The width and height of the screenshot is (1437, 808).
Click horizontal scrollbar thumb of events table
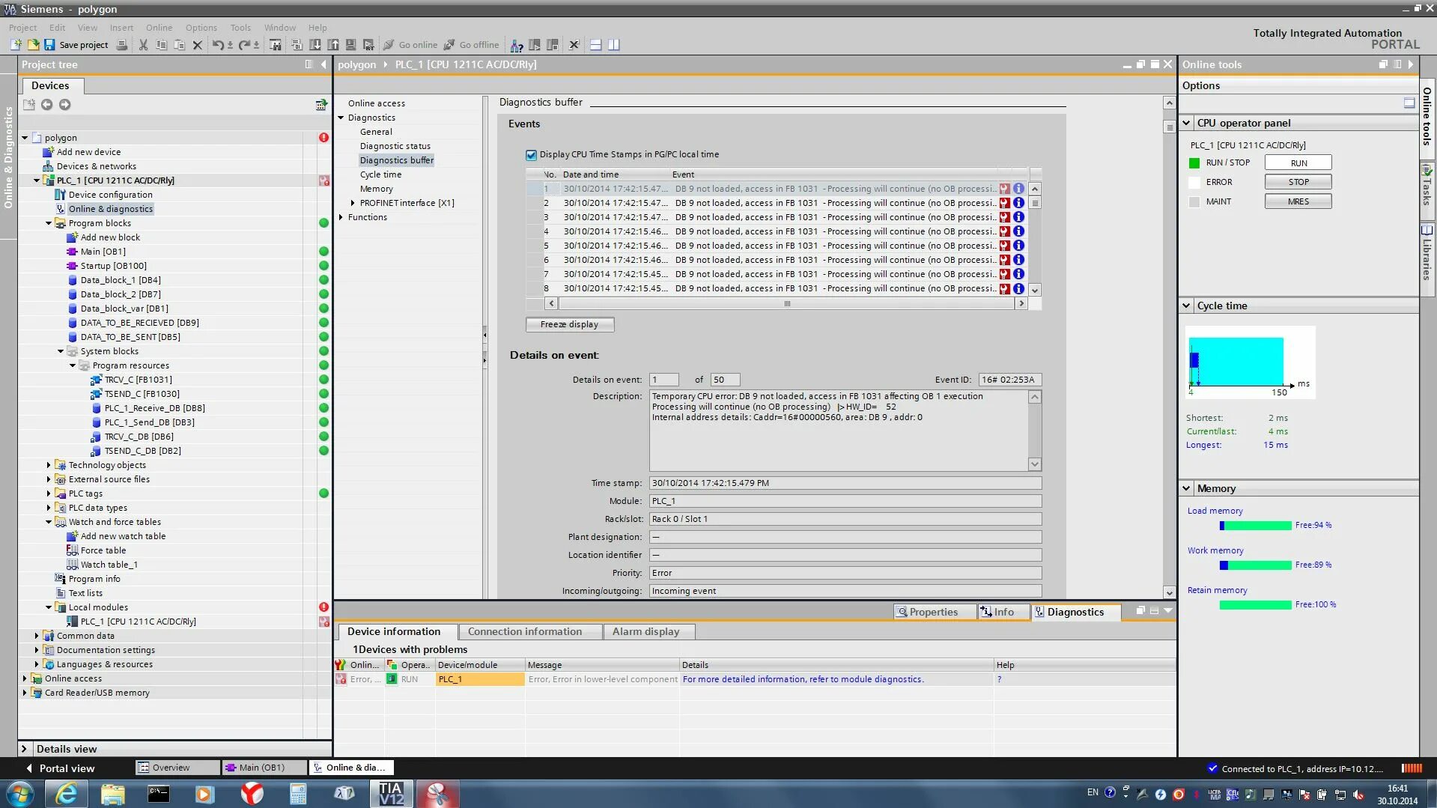pos(786,303)
